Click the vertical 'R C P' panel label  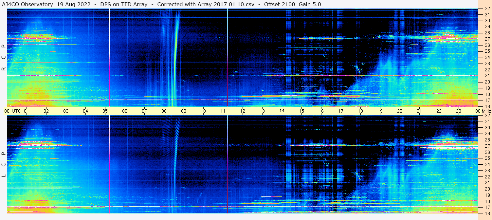(4, 58)
